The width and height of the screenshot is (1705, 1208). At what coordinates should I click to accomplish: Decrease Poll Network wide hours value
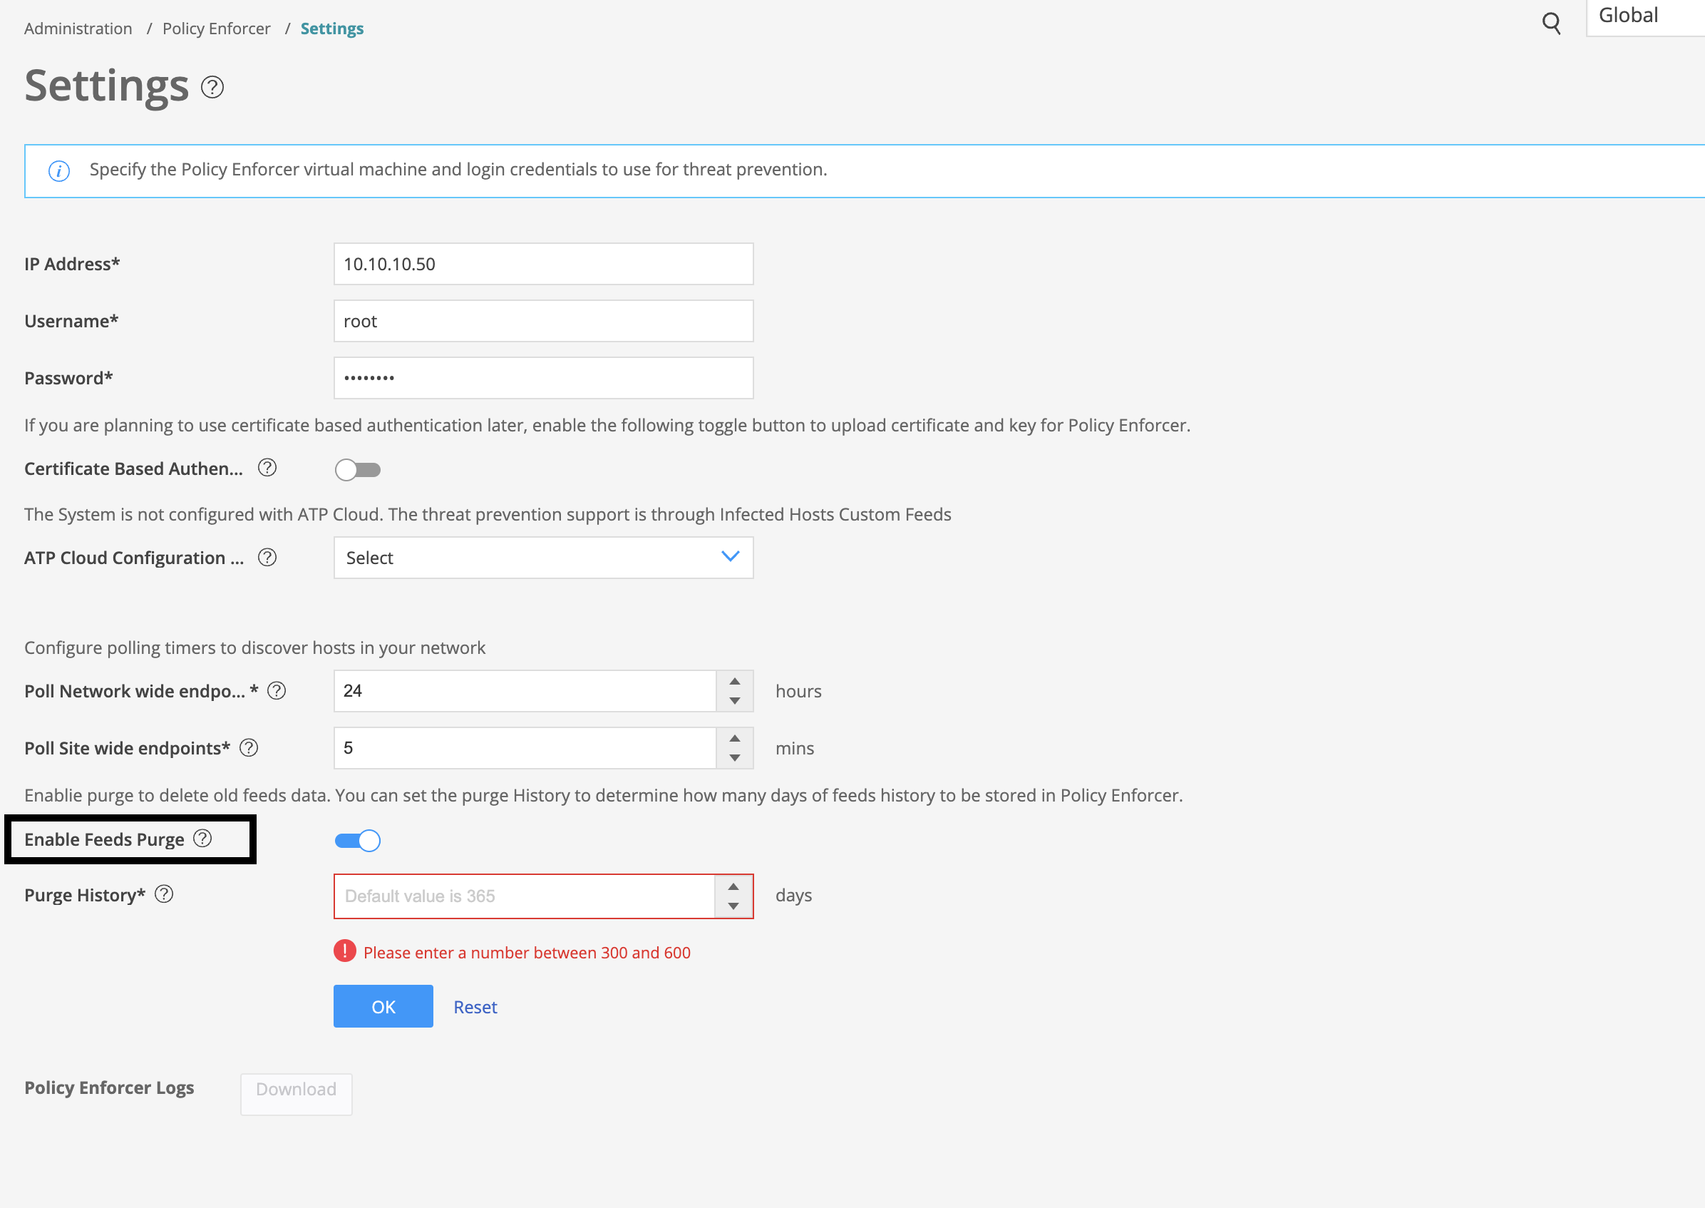[735, 701]
